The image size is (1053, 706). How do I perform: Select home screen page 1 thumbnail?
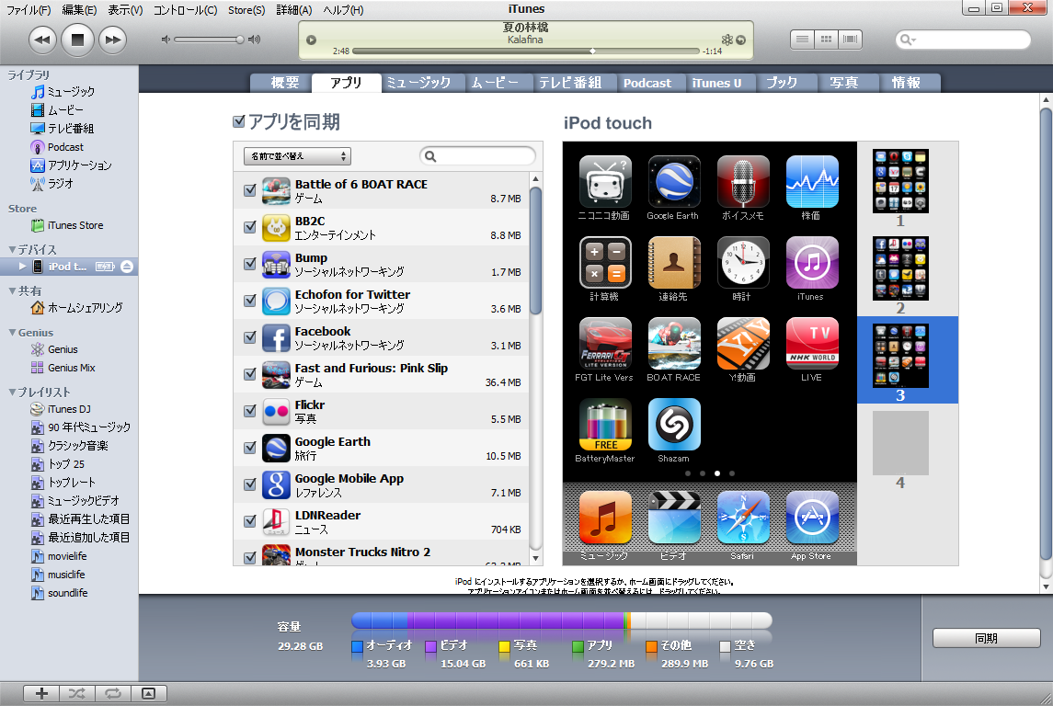(x=900, y=181)
